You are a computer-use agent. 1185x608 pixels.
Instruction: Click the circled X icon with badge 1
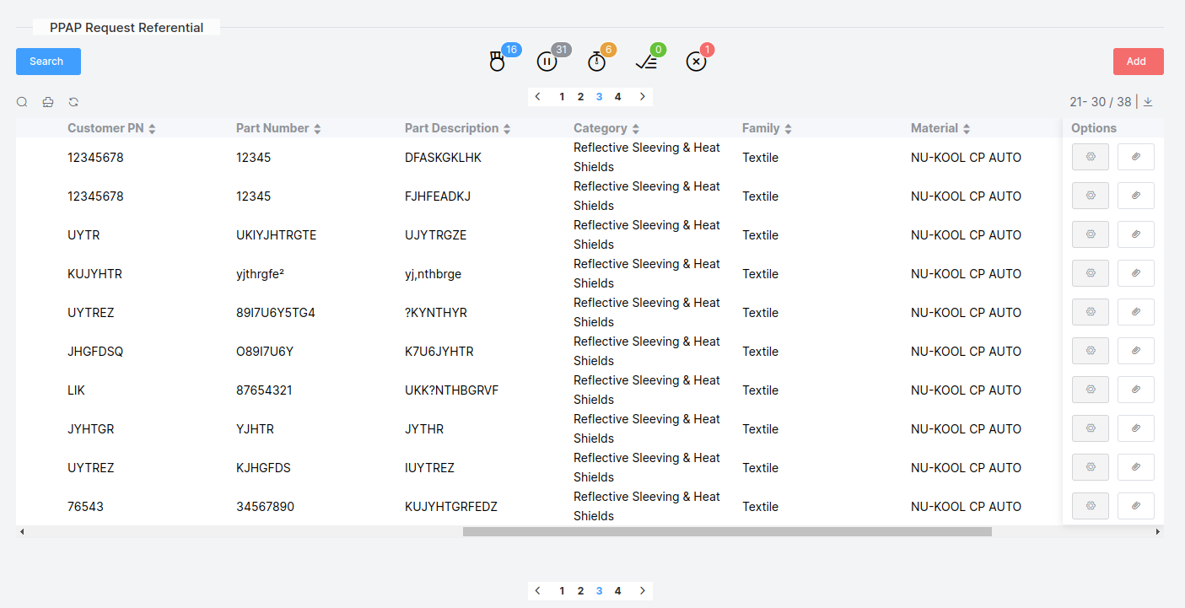pyautogui.click(x=696, y=62)
